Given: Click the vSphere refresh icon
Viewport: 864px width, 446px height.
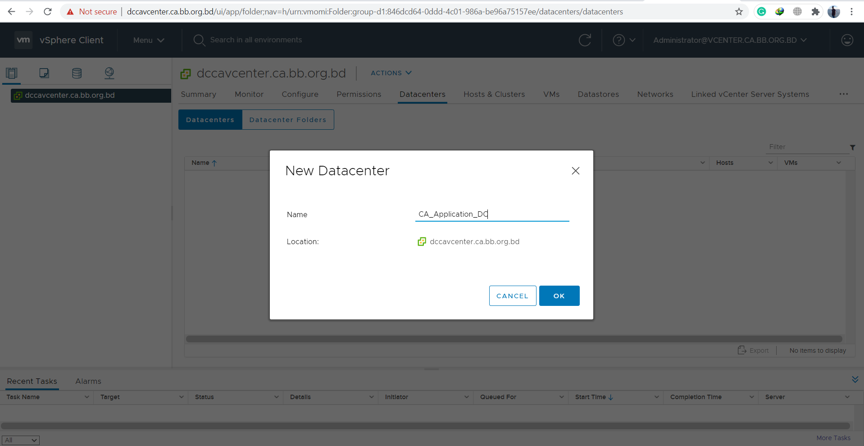Looking at the screenshot, I should click(x=585, y=40).
